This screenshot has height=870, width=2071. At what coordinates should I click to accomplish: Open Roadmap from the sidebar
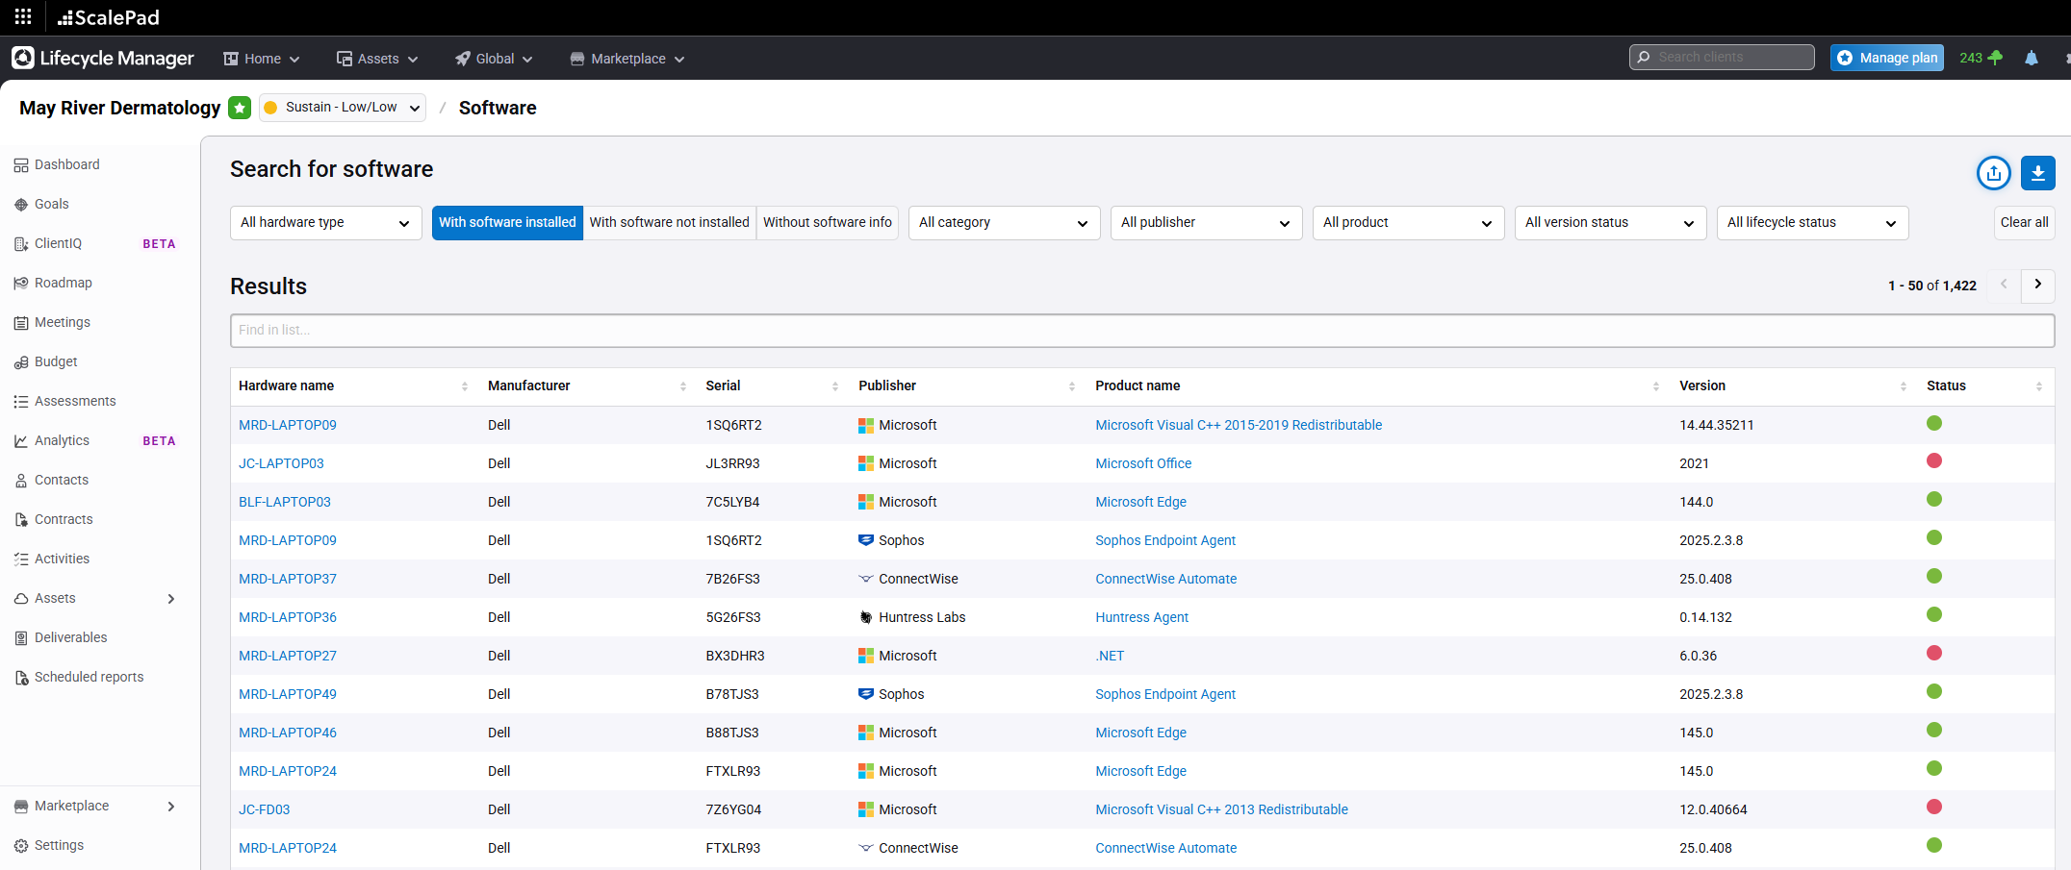pos(64,283)
